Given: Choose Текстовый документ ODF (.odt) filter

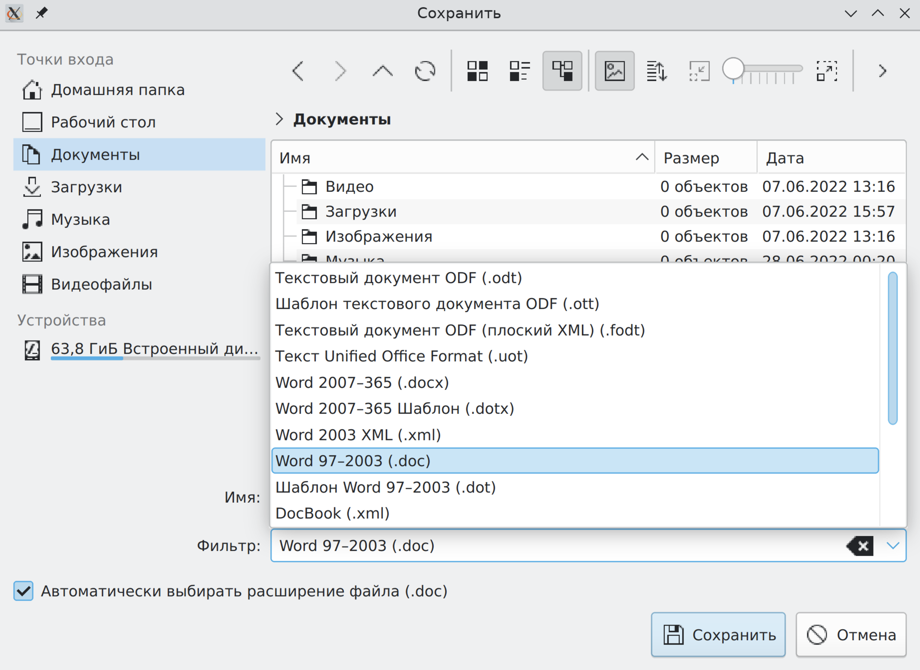Looking at the screenshot, I should pos(575,278).
